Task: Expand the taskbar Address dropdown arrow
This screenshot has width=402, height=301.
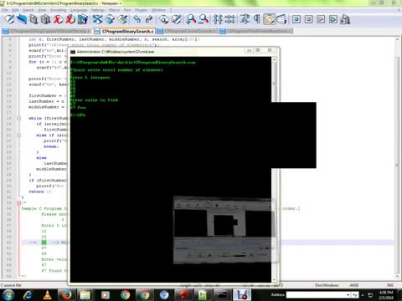Action: [x=348, y=294]
